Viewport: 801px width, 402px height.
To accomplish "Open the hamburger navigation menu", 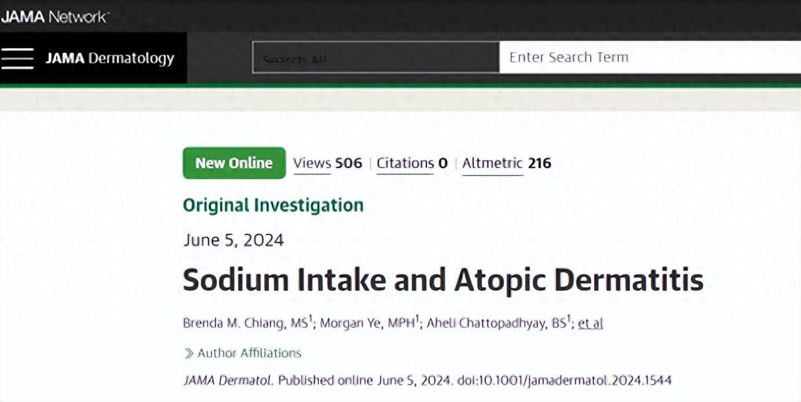I will pyautogui.click(x=17, y=58).
